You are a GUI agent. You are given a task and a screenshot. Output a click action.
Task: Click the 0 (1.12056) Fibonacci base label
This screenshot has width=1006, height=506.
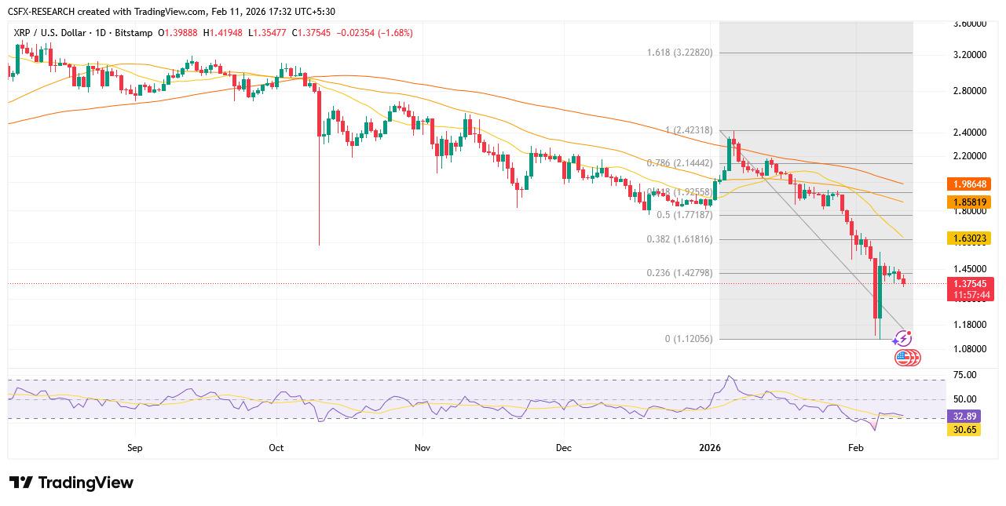click(x=688, y=339)
